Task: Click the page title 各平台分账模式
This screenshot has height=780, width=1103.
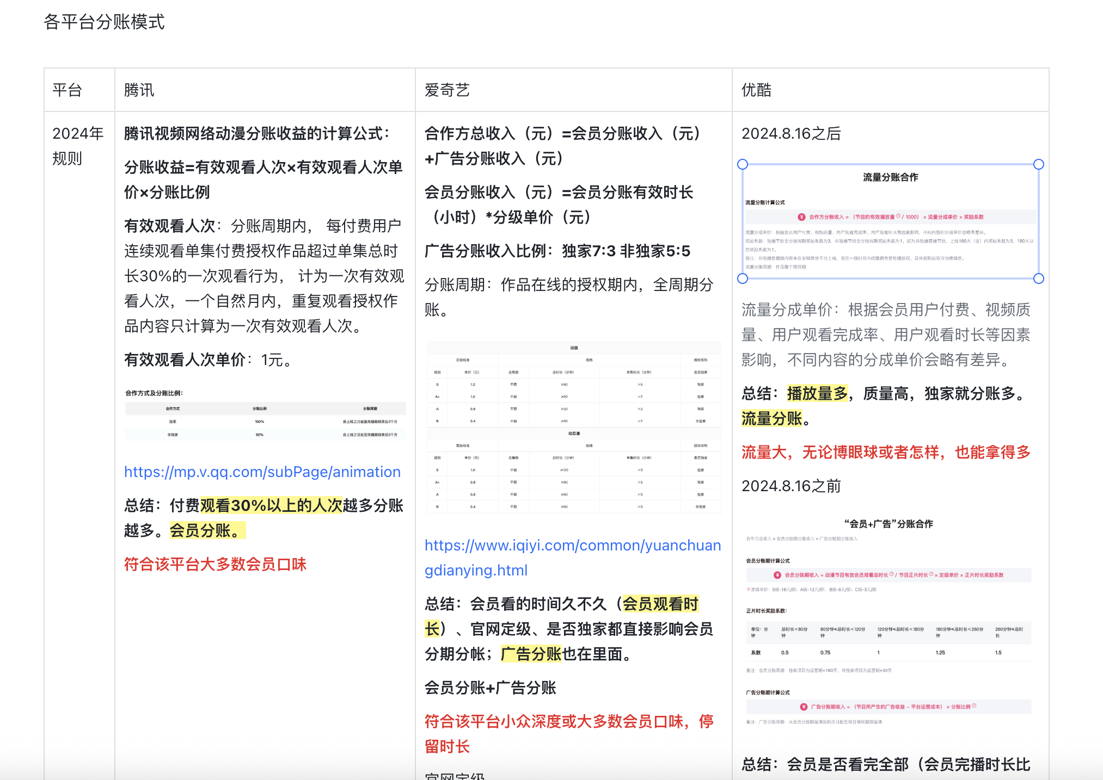Action: click(104, 22)
